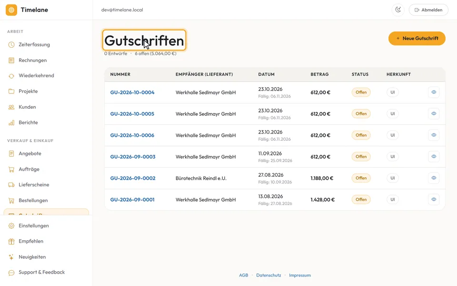Navigate to Lieferscheine in the sidebar
Viewport: 457px width, 286px height.
tap(46, 185)
